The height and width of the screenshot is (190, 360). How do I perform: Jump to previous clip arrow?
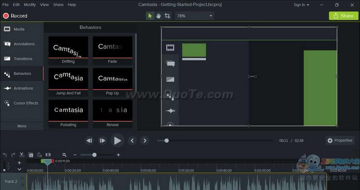(x=132, y=140)
